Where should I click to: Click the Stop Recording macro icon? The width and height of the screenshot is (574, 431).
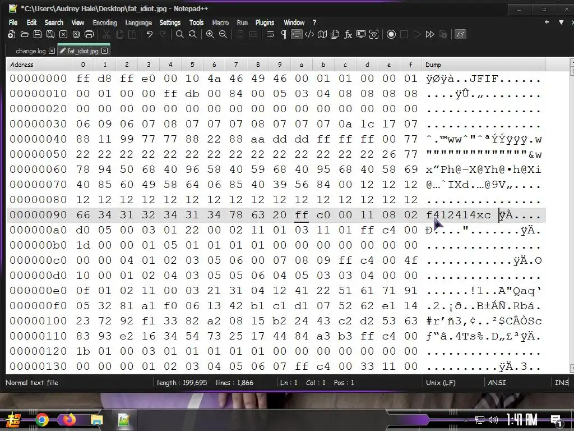[x=404, y=34]
